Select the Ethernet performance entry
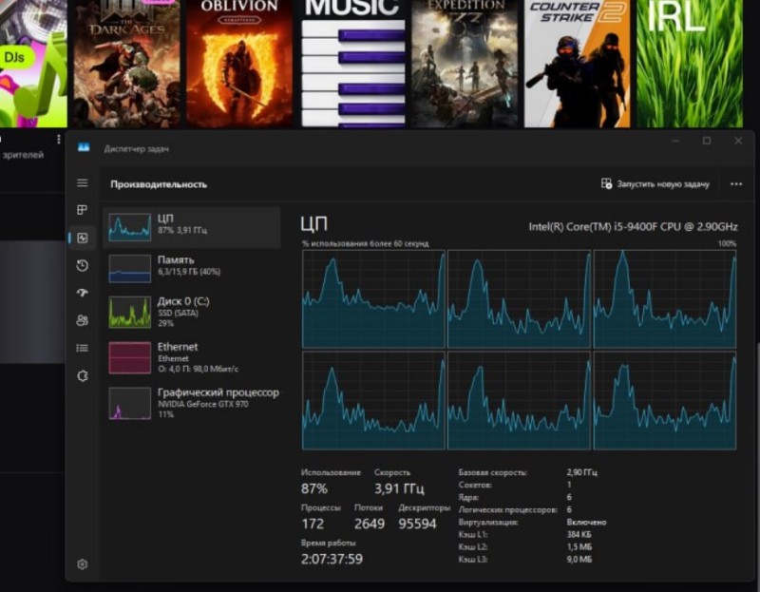The width and height of the screenshot is (760, 592). [x=193, y=357]
